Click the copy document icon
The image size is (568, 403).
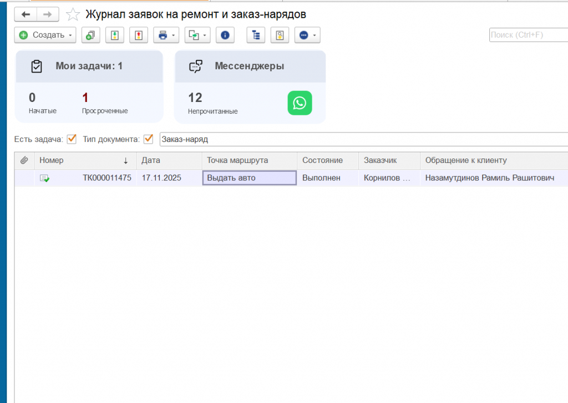coord(90,35)
